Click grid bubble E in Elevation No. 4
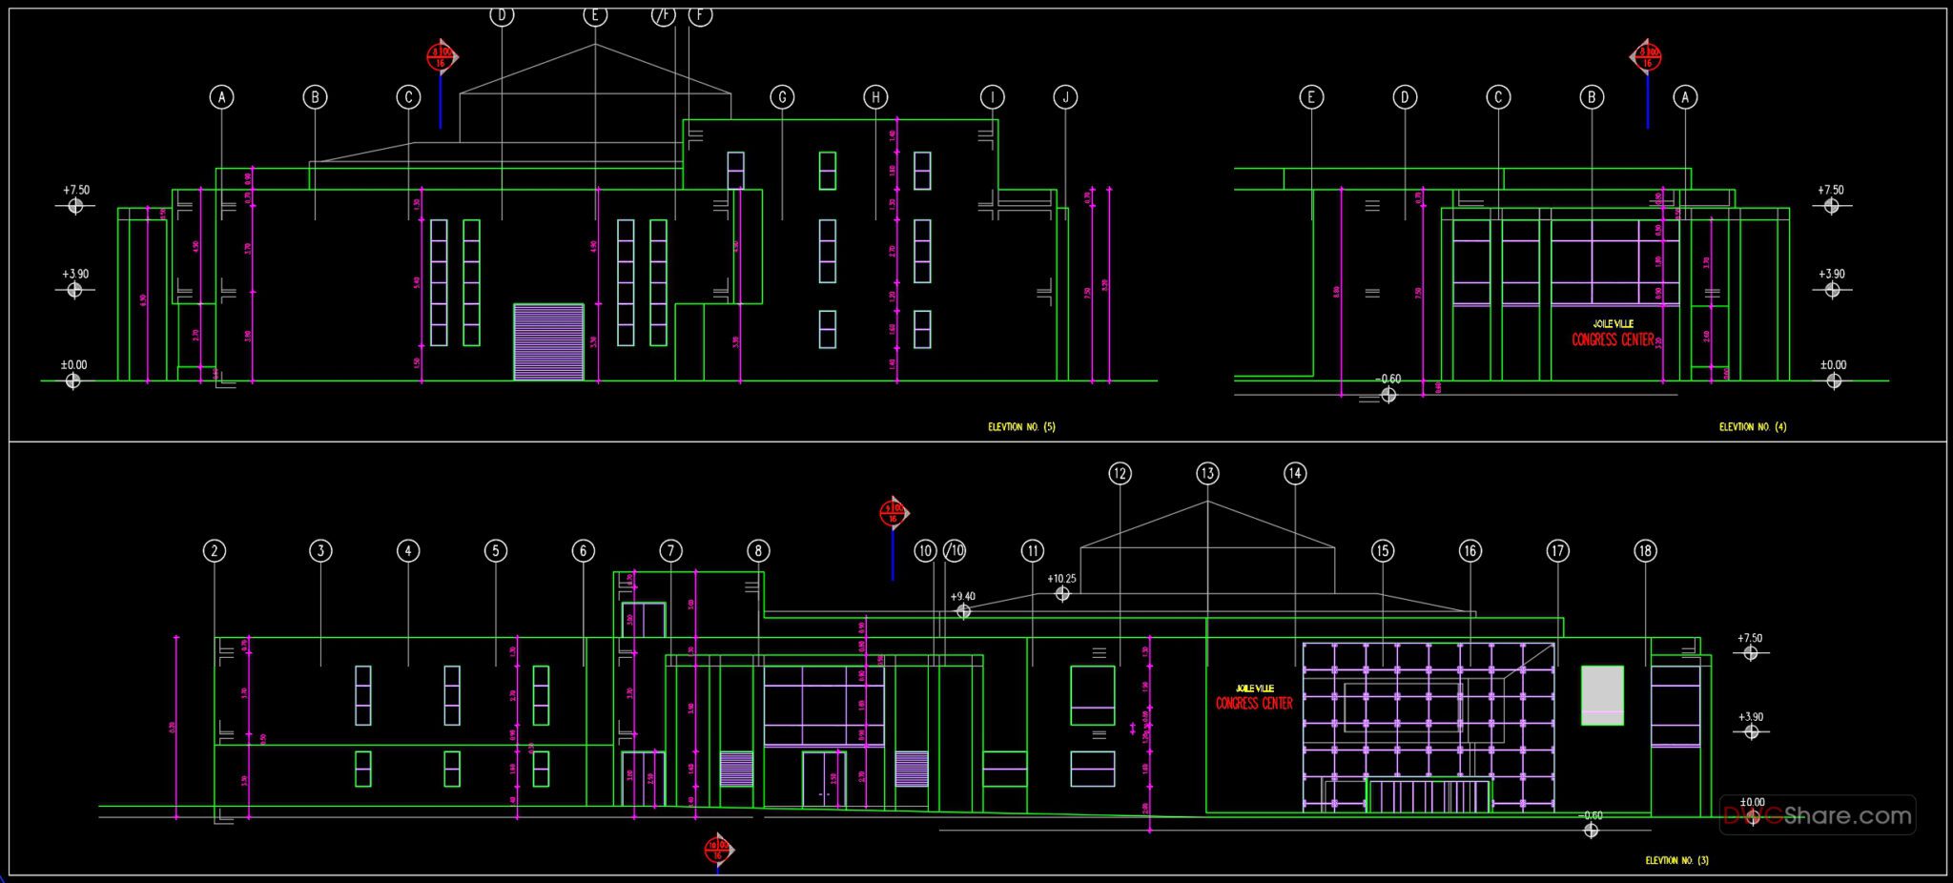 (x=1313, y=95)
